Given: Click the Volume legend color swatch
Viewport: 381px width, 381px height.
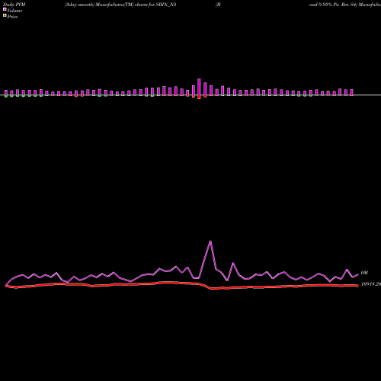Looking at the screenshot, I should point(5,9).
